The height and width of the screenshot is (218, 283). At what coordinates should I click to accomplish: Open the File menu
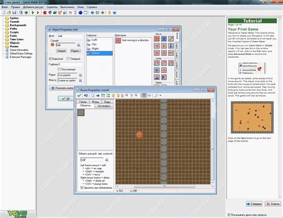(x=5, y=7)
